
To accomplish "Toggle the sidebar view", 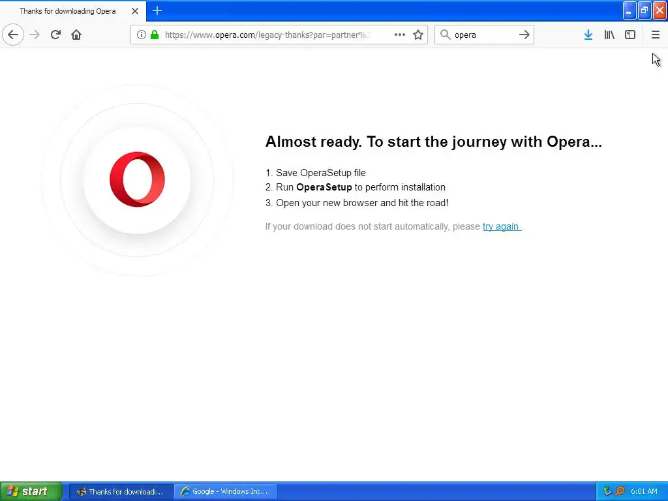I will 630,35.
